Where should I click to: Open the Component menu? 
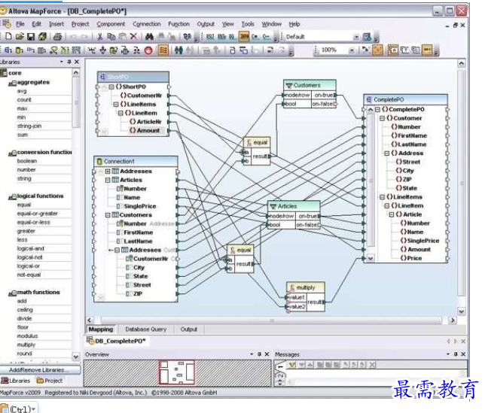[111, 24]
